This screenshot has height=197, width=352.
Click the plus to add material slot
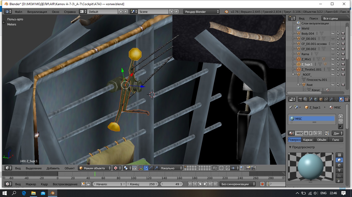(x=341, y=116)
